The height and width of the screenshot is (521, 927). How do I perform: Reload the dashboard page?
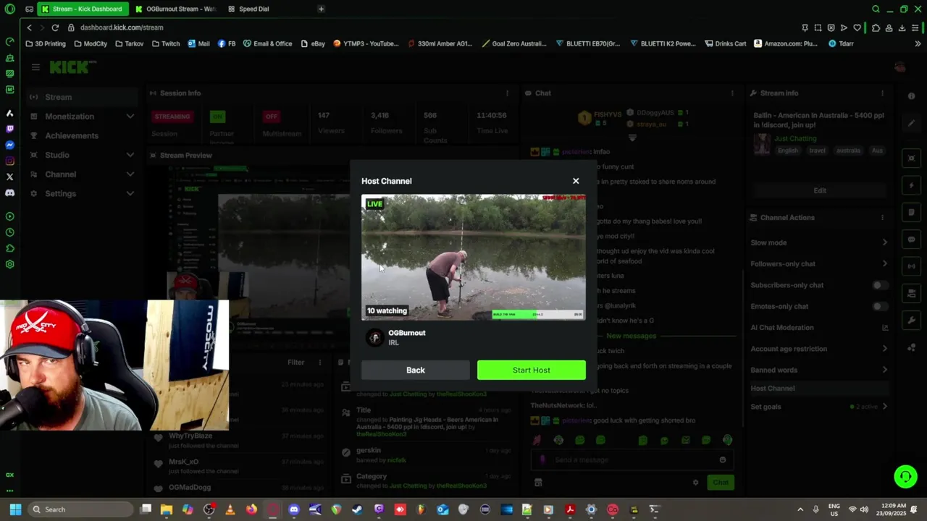[x=55, y=27]
